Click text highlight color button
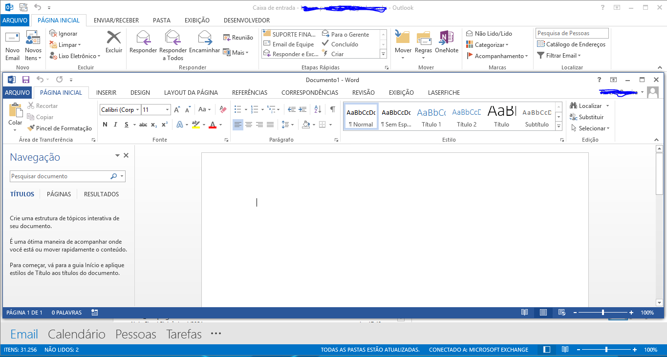667x357 pixels. click(x=196, y=125)
